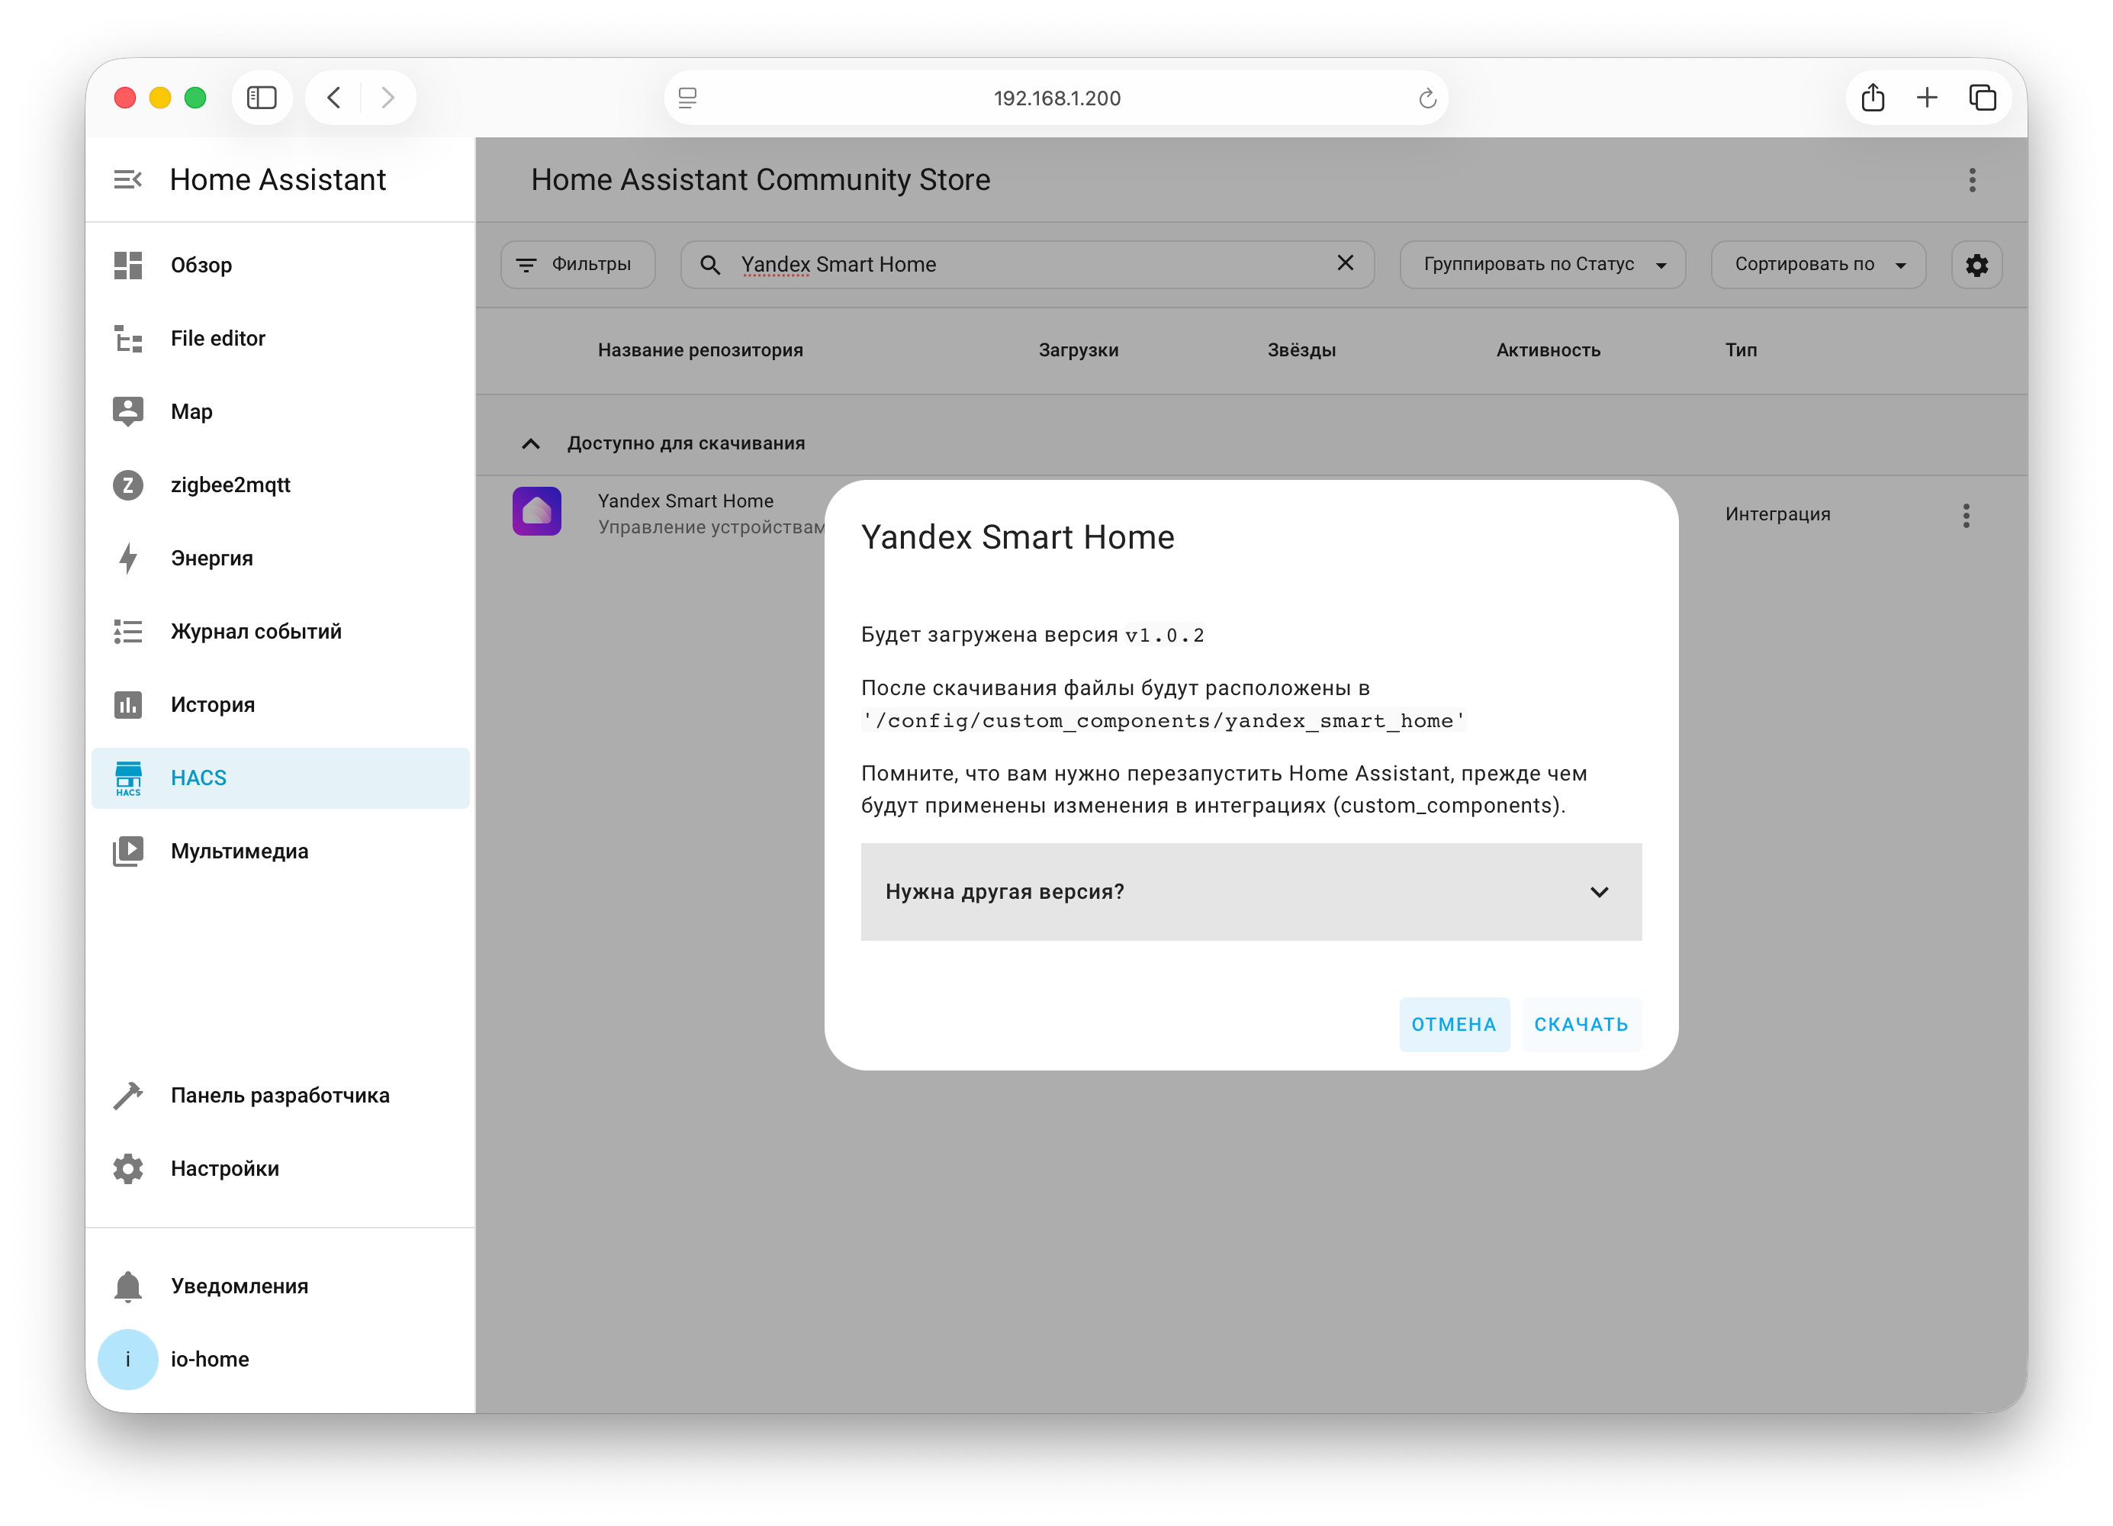This screenshot has height=1526, width=2113.
Task: Open the История panel
Action: (212, 704)
